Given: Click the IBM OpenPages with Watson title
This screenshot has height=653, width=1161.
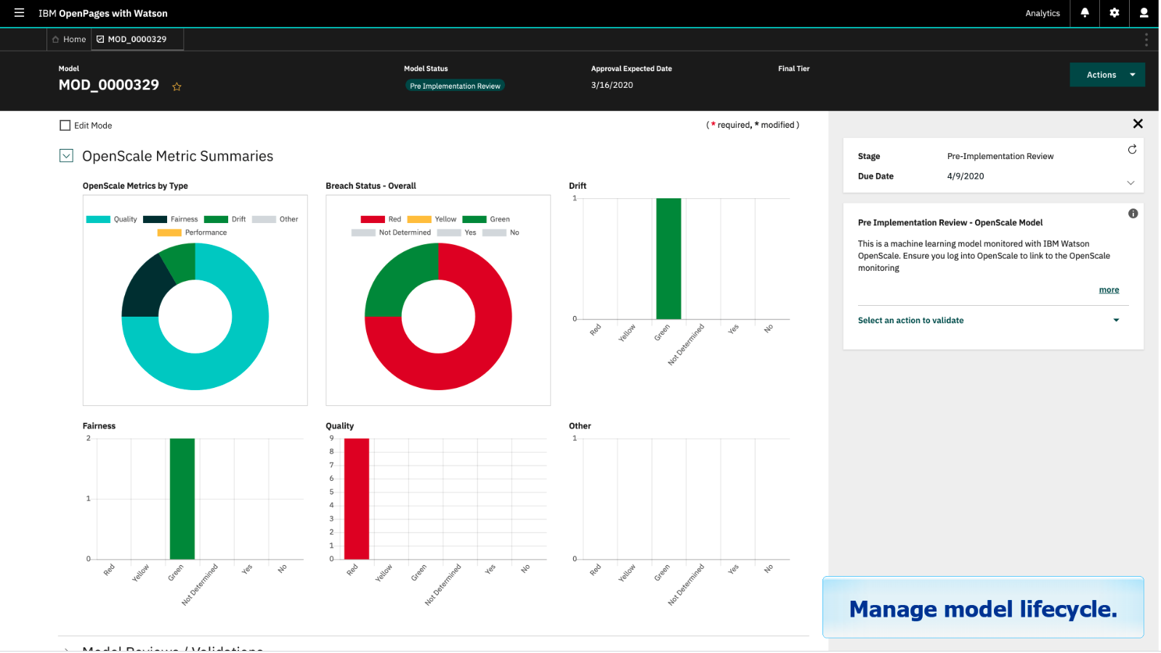Looking at the screenshot, I should (x=103, y=13).
